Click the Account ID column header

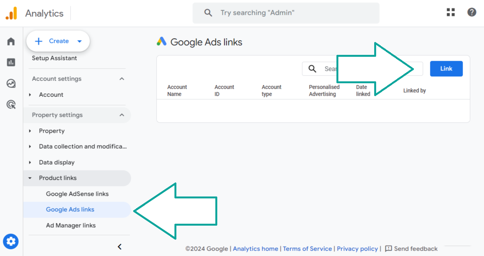tap(224, 91)
